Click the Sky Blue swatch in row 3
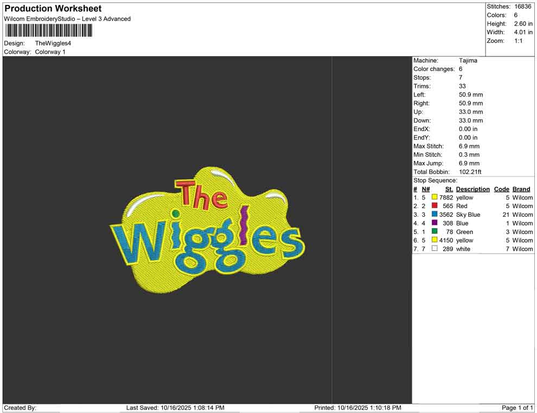The height and width of the screenshot is (413, 537). coord(434,214)
